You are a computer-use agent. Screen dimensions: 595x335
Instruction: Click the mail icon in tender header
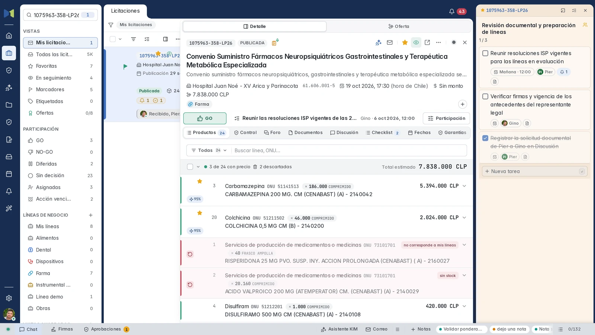tap(390, 42)
